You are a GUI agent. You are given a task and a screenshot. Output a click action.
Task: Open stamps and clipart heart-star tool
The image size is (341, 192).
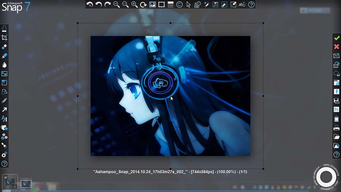4,128
